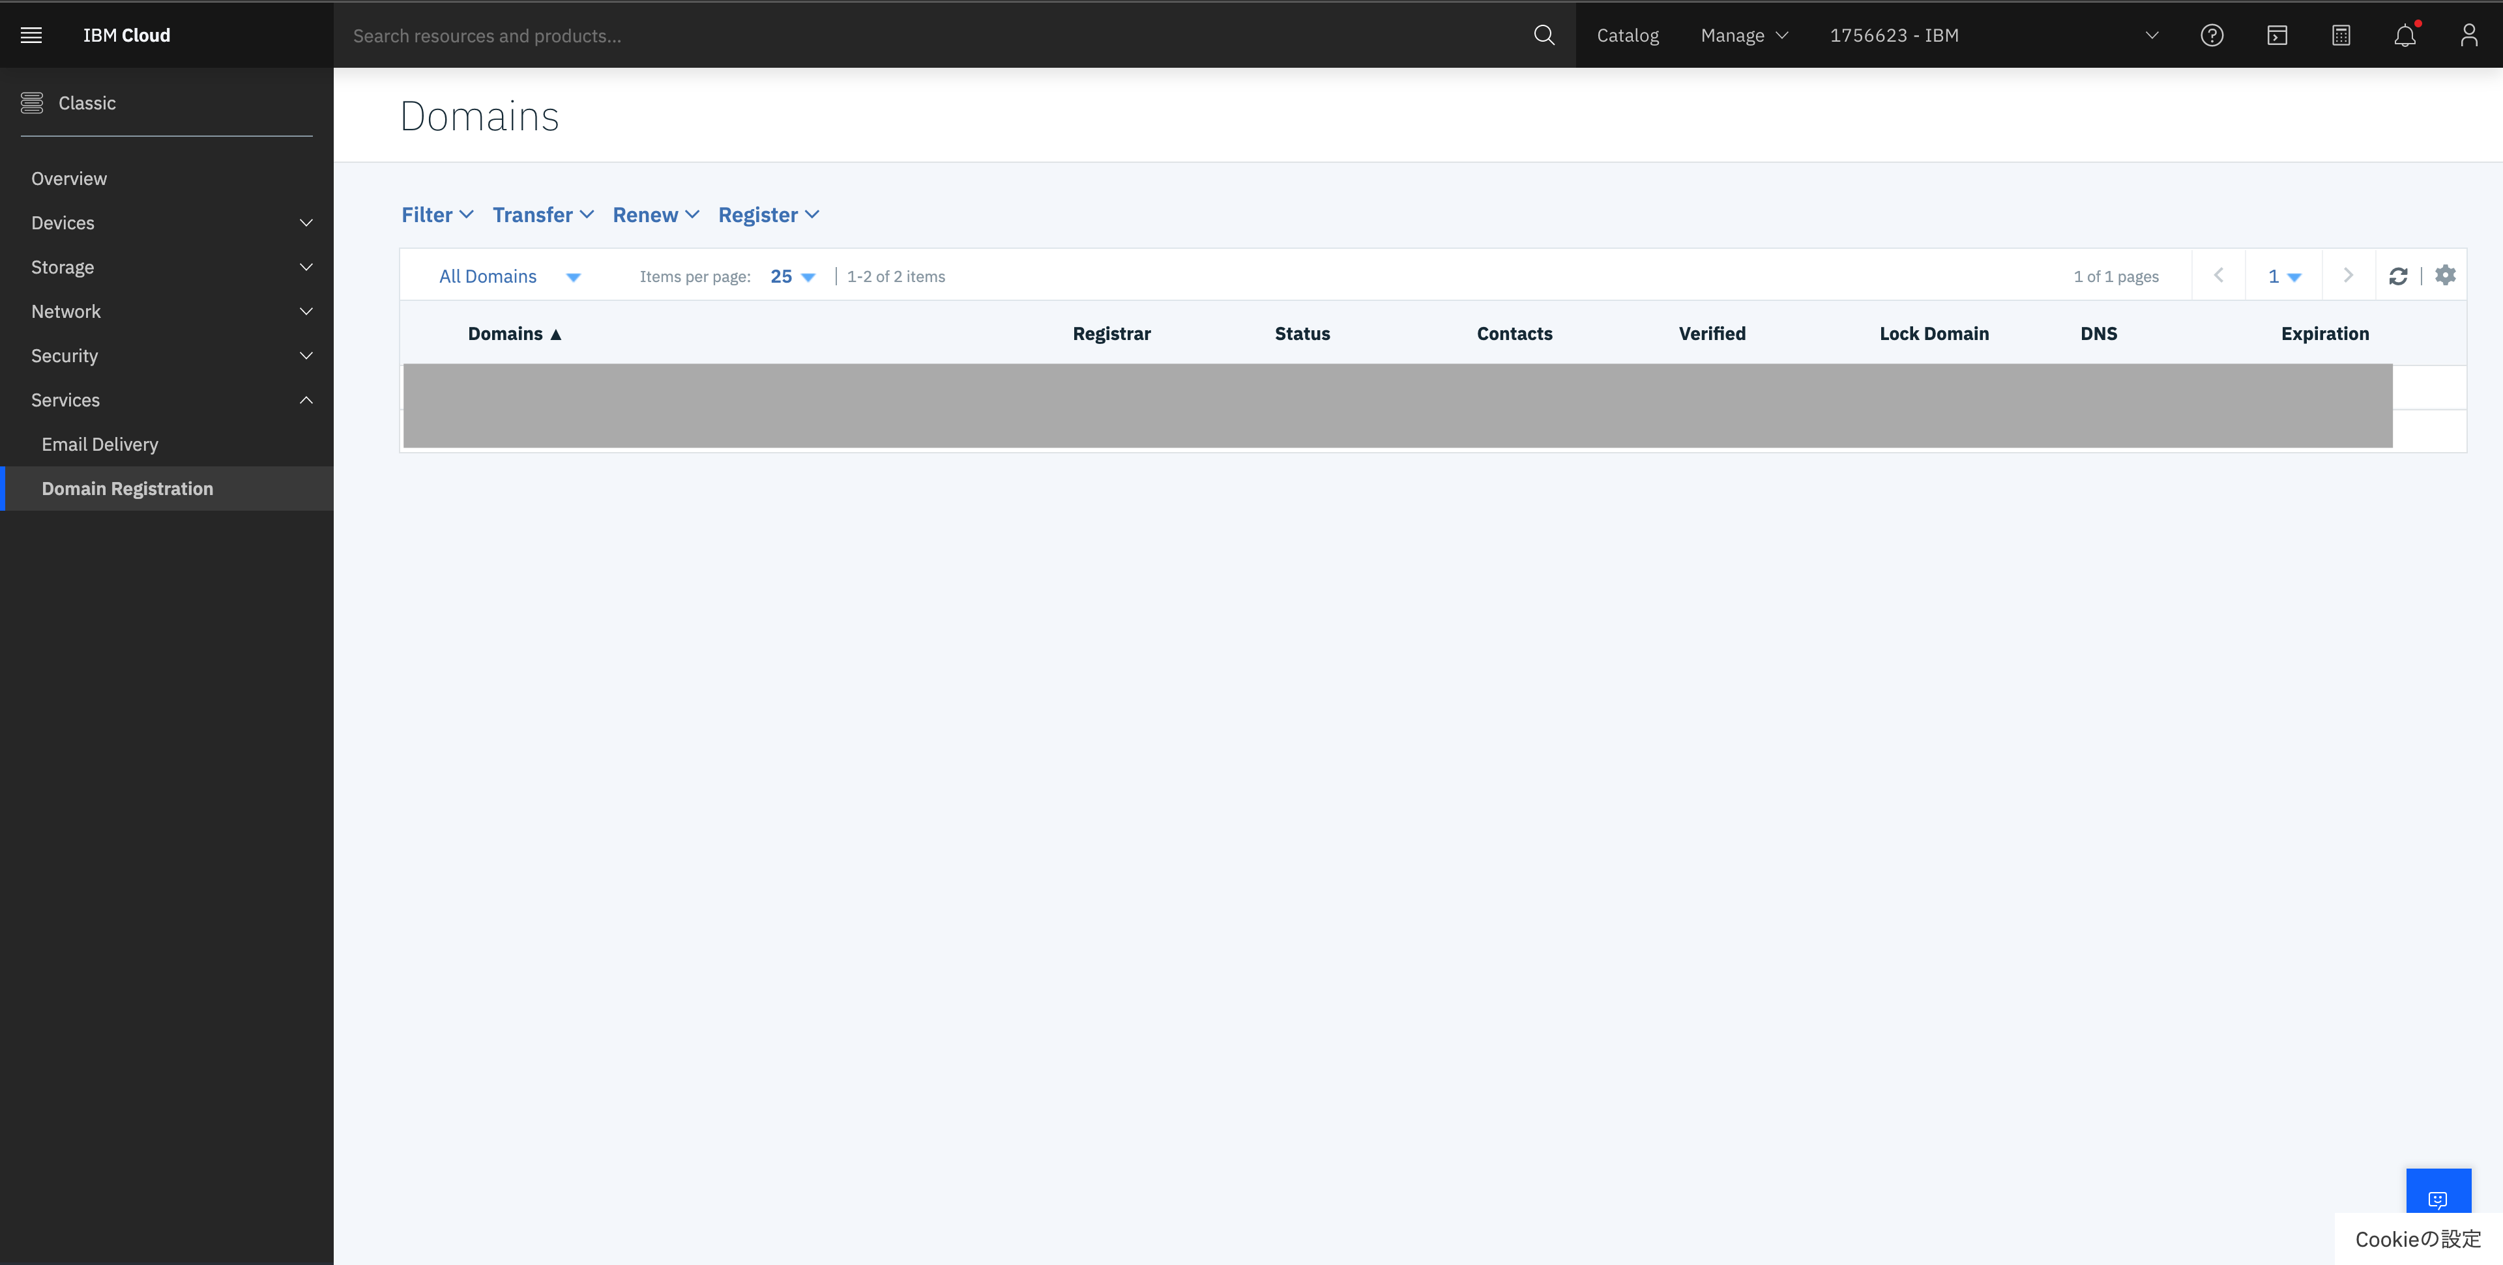Viewport: 2503px width, 1265px height.
Task: Click the search resources input field
Action: 923,35
